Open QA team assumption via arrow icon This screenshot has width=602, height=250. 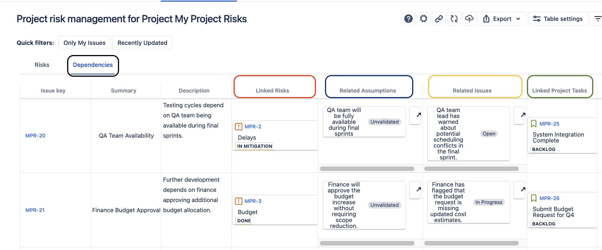(419, 115)
